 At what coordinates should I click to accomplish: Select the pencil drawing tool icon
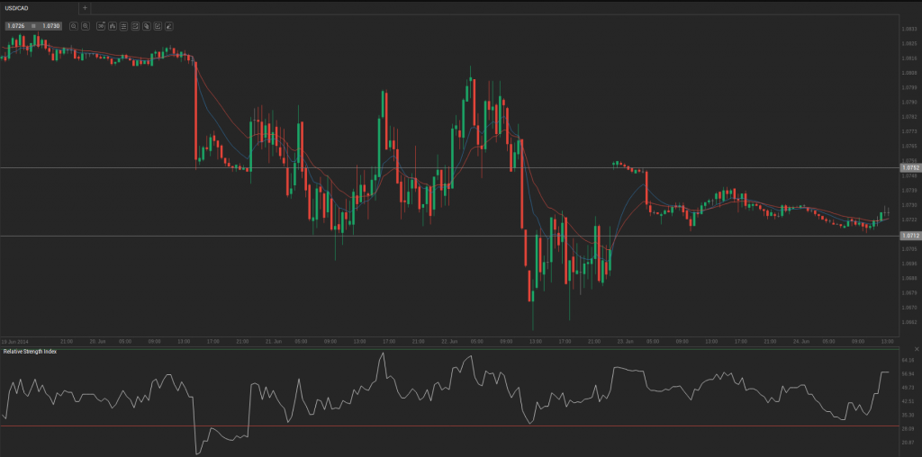tap(169, 26)
